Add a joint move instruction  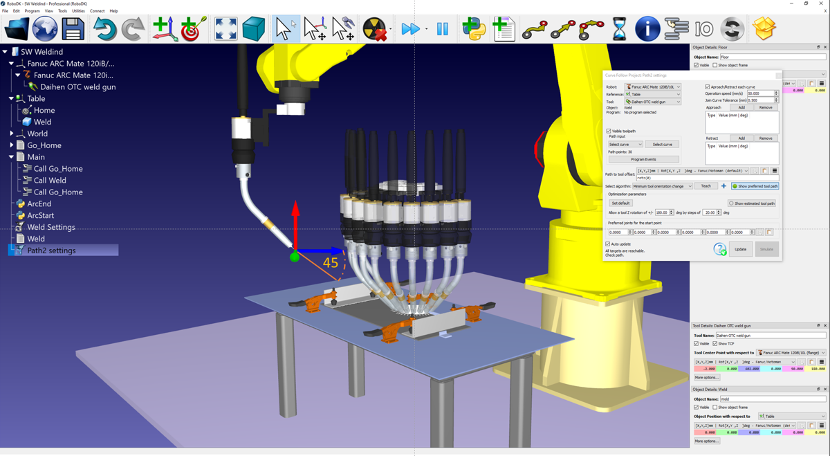pyautogui.click(x=534, y=29)
